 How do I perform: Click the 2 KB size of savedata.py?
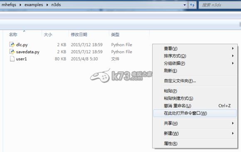tap(61, 52)
